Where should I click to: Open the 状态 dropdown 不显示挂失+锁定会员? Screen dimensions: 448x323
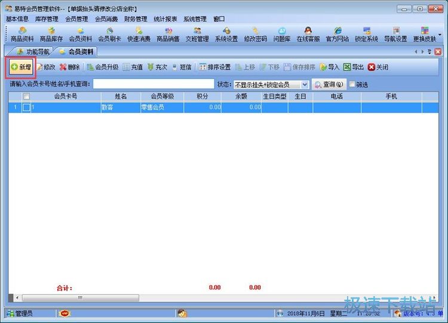pyautogui.click(x=271, y=85)
